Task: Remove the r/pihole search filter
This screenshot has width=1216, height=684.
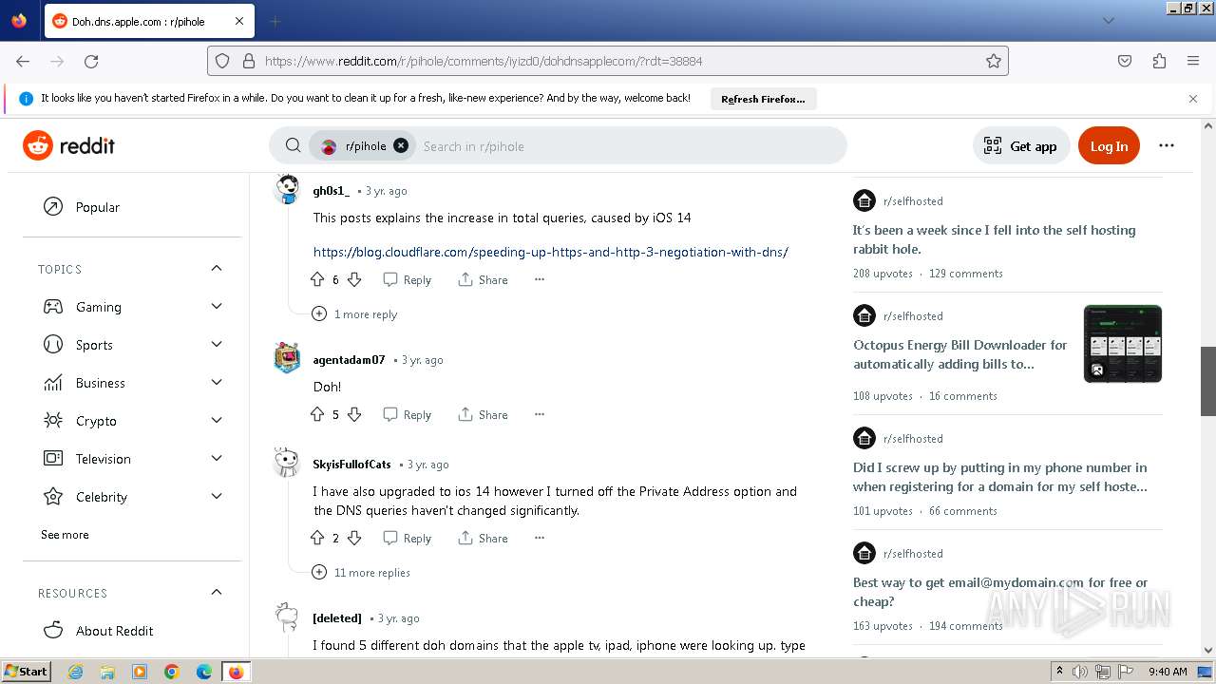Action: 401,145
